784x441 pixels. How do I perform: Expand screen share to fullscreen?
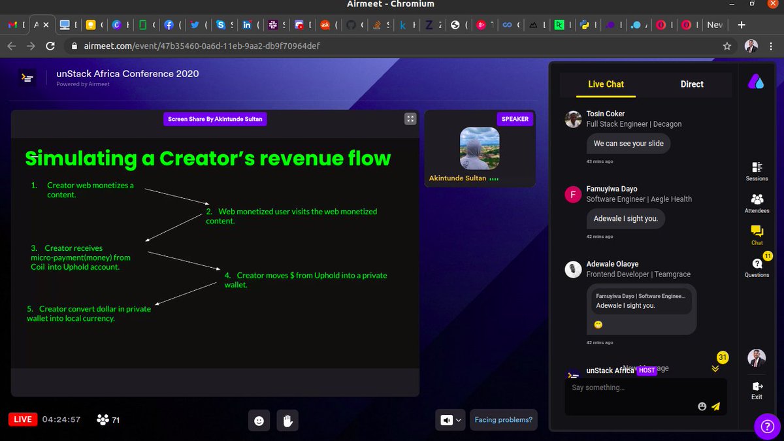click(410, 119)
